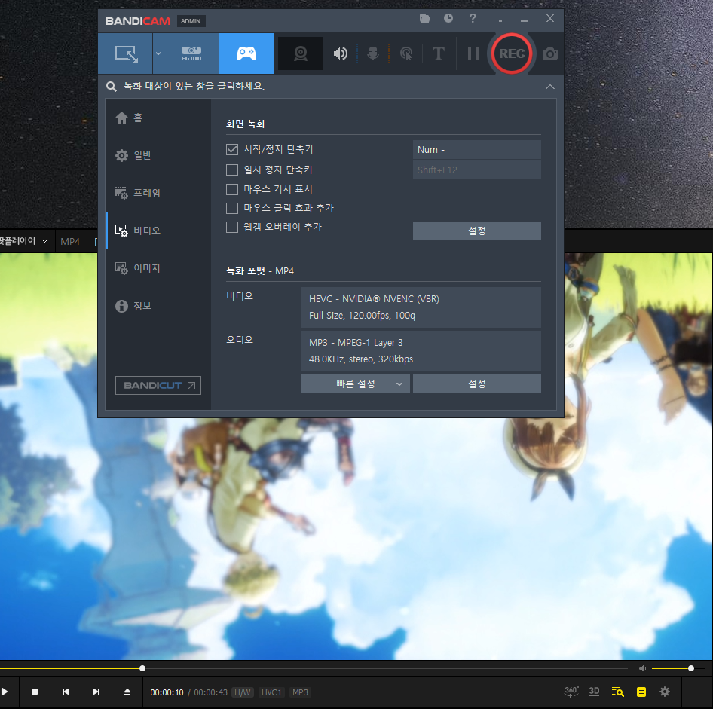Expand the screen recording mode dropdown arrow

(158, 53)
